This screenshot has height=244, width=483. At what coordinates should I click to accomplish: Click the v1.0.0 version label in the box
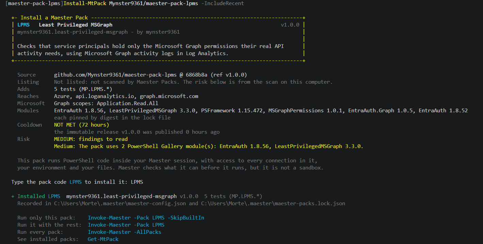point(290,25)
